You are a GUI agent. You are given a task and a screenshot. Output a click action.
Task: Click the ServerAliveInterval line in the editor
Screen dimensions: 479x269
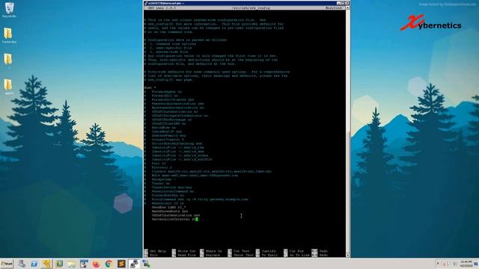point(174,219)
